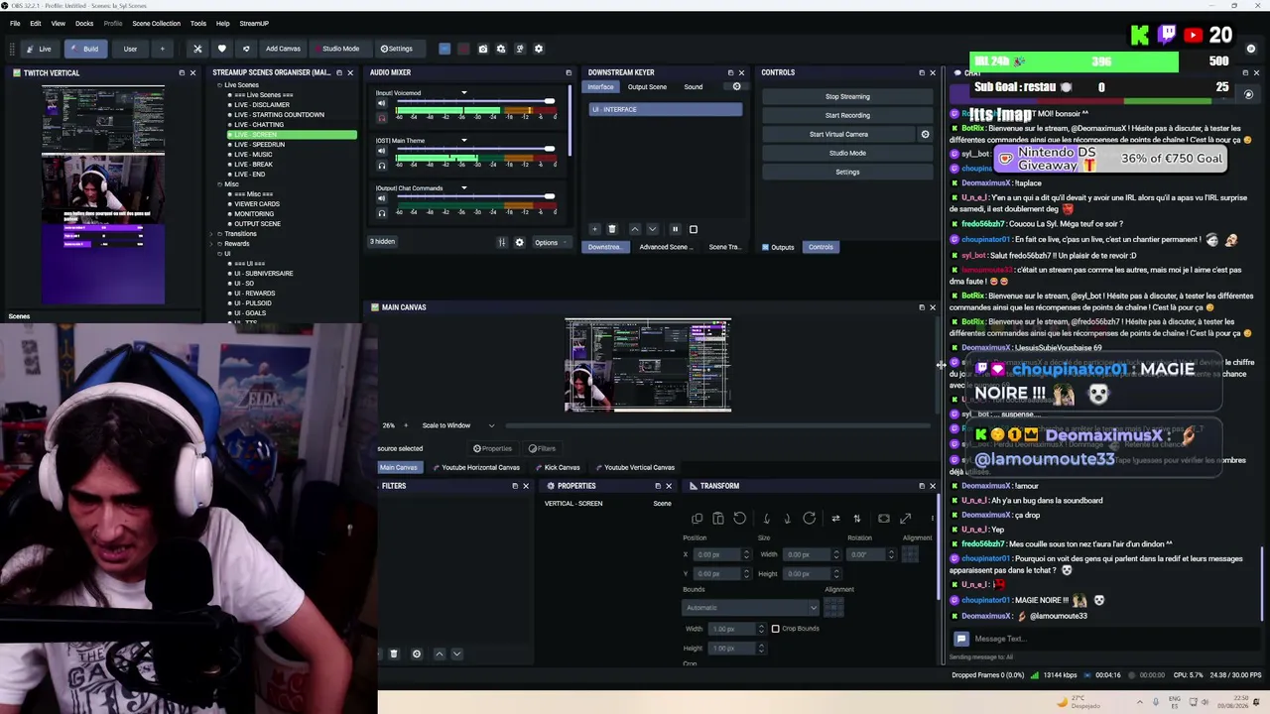Move Downstream Keyer scene down
The width and height of the screenshot is (1270, 714).
pos(652,229)
